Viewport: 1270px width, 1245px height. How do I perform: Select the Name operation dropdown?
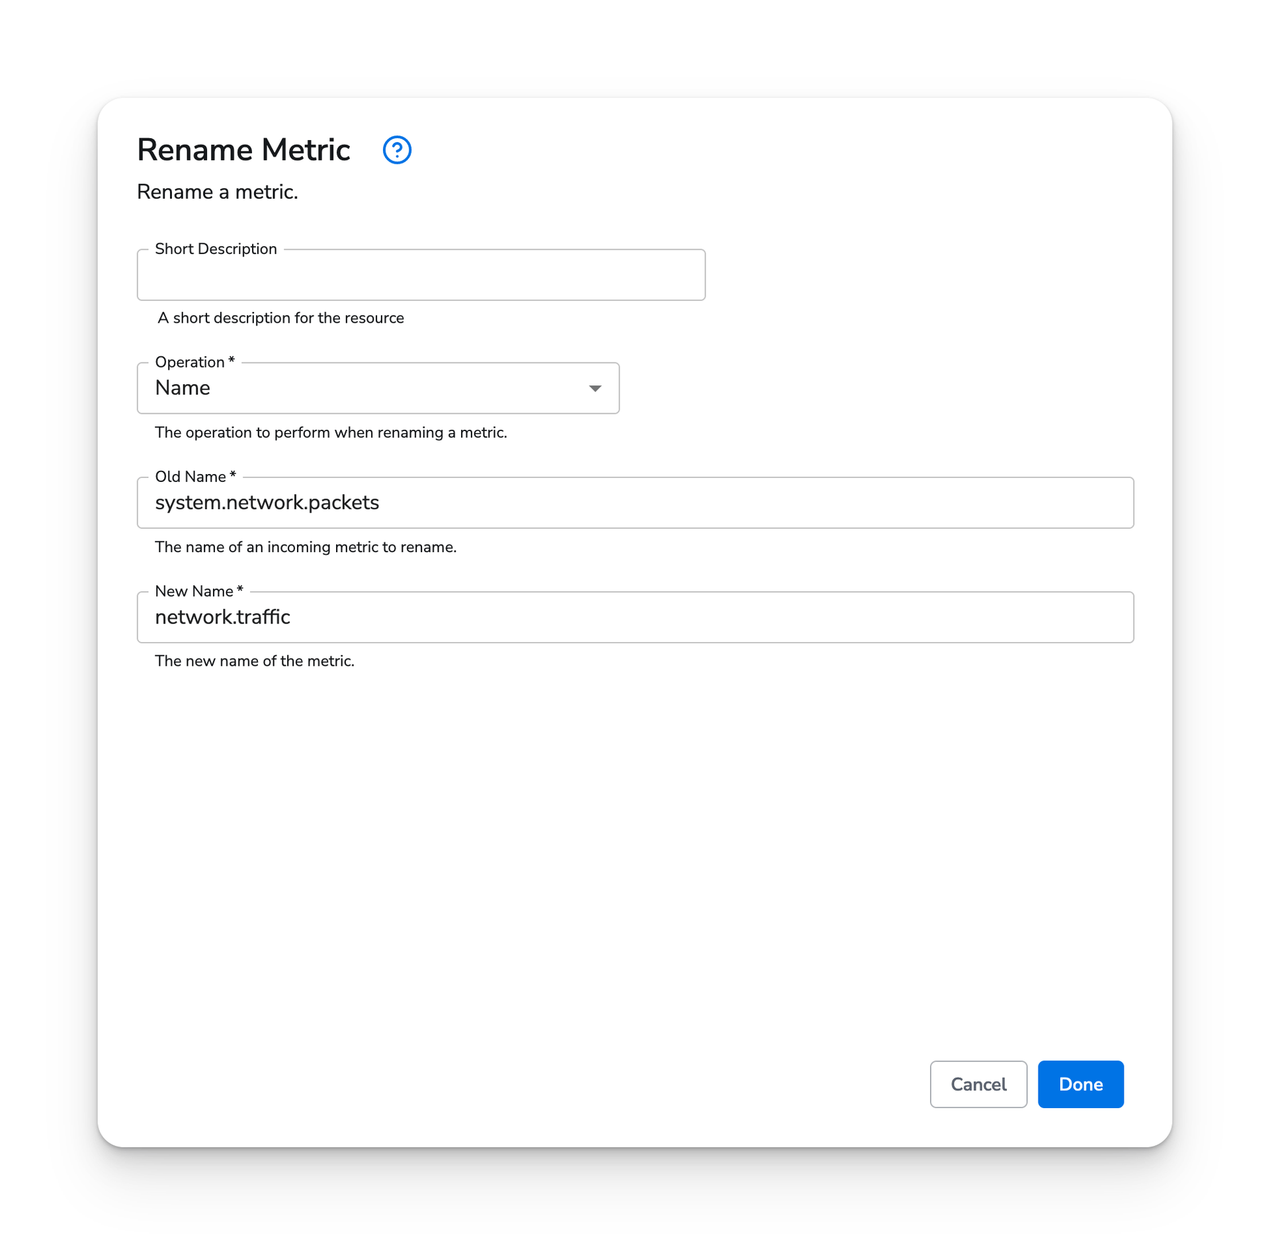pos(379,387)
